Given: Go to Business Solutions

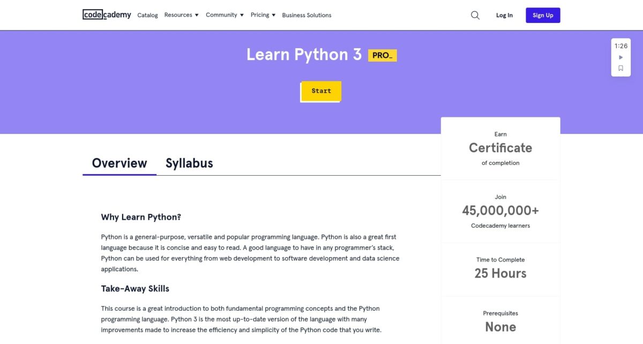Looking at the screenshot, I should point(306,15).
